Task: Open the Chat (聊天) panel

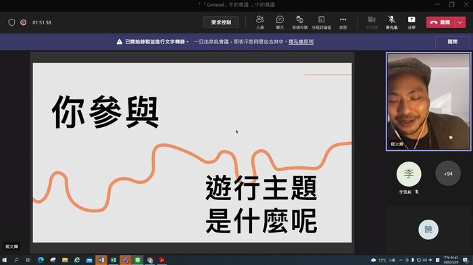Action: (x=280, y=22)
